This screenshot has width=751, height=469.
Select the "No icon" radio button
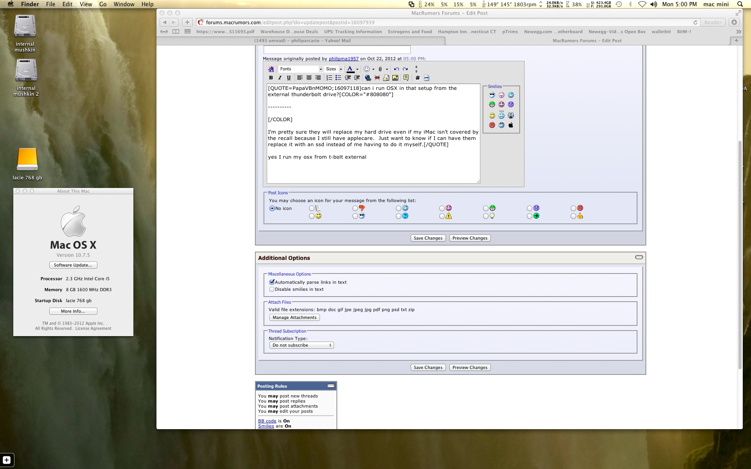pyautogui.click(x=272, y=208)
